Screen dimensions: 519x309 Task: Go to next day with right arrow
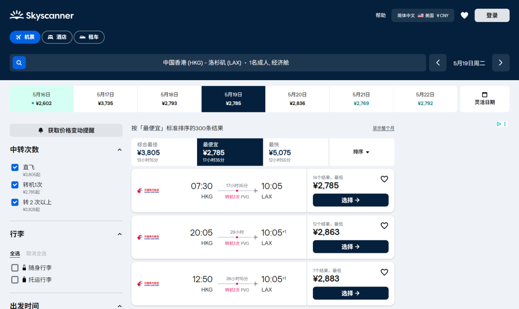click(x=501, y=63)
